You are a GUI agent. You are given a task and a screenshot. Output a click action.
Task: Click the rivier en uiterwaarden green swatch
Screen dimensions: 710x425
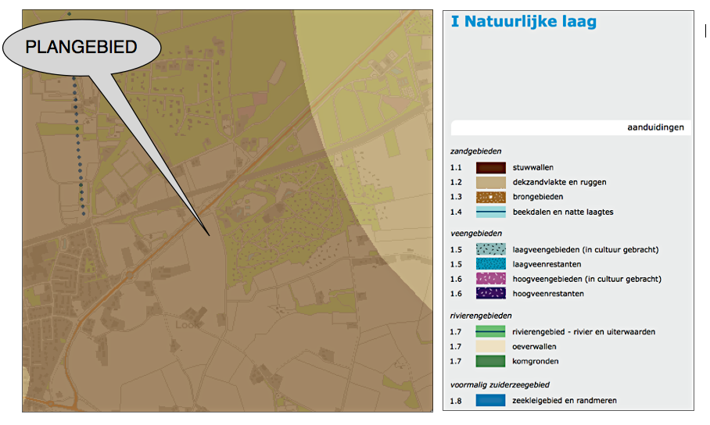point(491,332)
